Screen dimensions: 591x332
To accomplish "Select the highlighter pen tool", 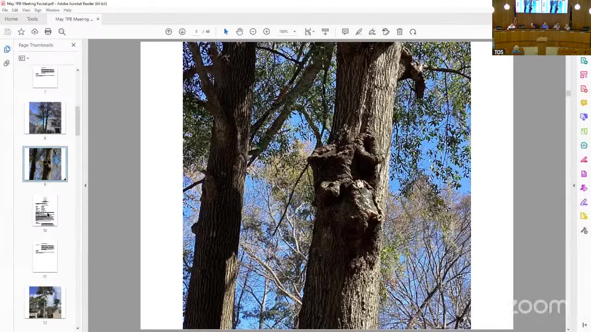I will point(359,32).
